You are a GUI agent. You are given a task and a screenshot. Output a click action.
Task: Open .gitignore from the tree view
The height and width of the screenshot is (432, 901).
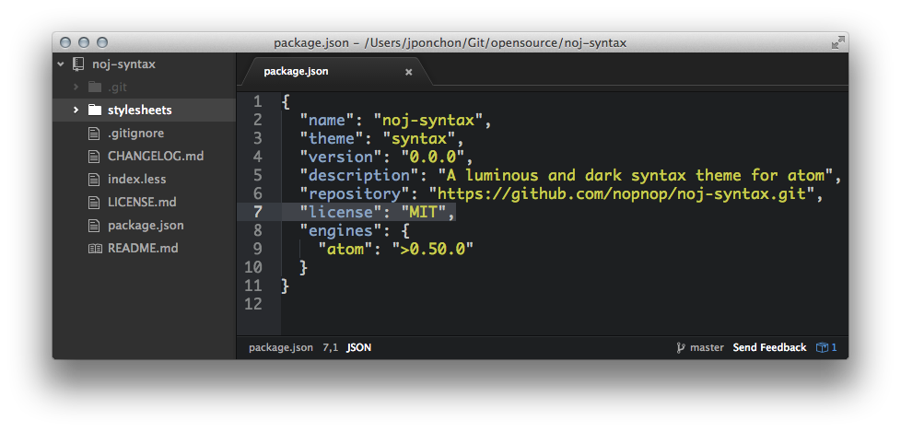135,134
